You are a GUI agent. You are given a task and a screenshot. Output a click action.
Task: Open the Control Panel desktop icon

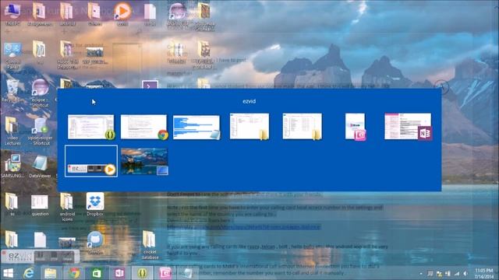12,56
